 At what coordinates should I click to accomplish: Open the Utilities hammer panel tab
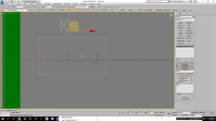193,13
